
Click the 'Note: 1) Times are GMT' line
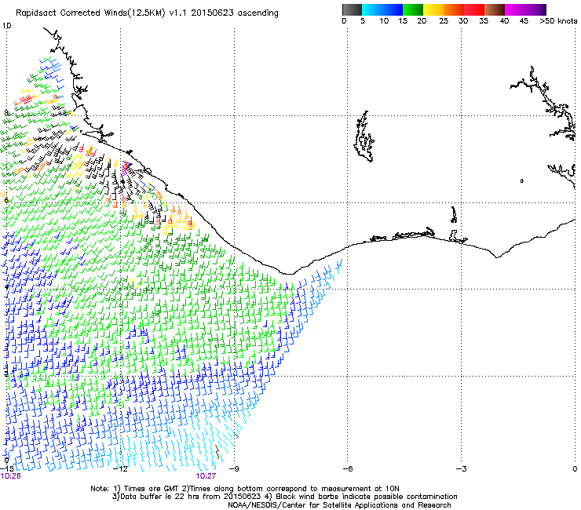[x=245, y=489]
